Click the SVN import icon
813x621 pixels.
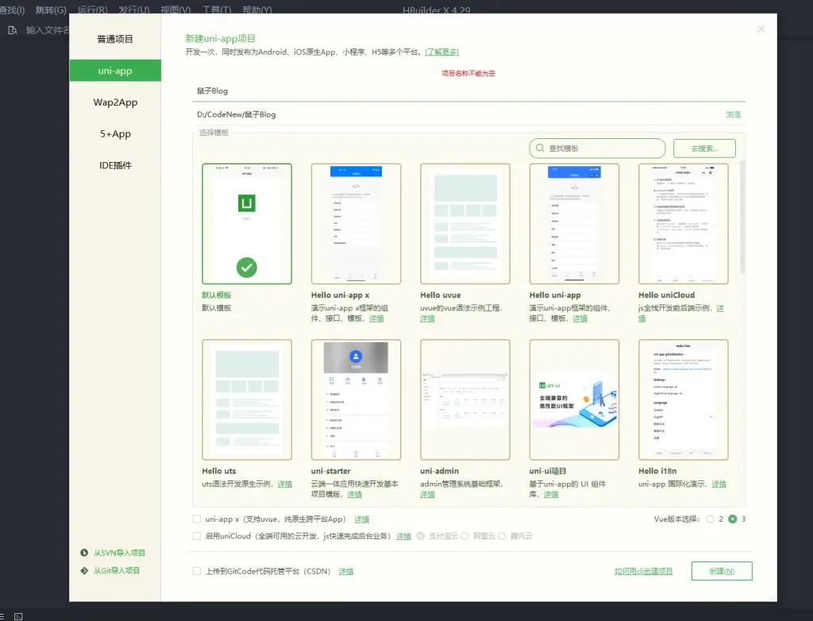[x=84, y=553]
